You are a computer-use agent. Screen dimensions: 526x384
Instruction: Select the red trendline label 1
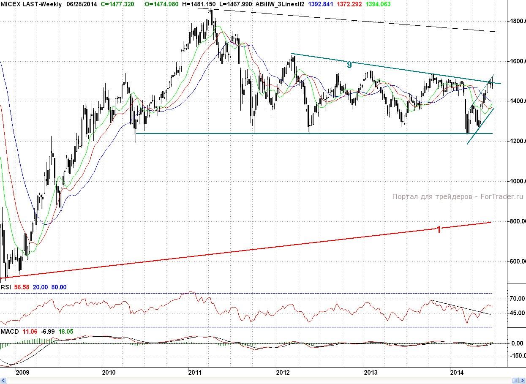pos(439,230)
